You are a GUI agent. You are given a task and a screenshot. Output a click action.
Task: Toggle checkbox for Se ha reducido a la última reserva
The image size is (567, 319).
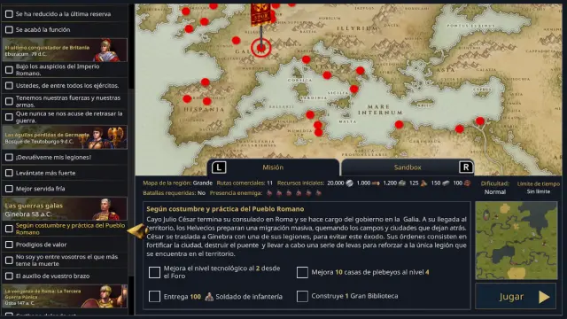click(9, 14)
